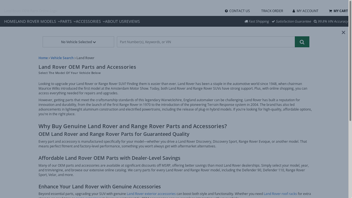The width and height of the screenshot is (352, 198).
Task: Click the Fast Shipping text
Action: (259, 21)
